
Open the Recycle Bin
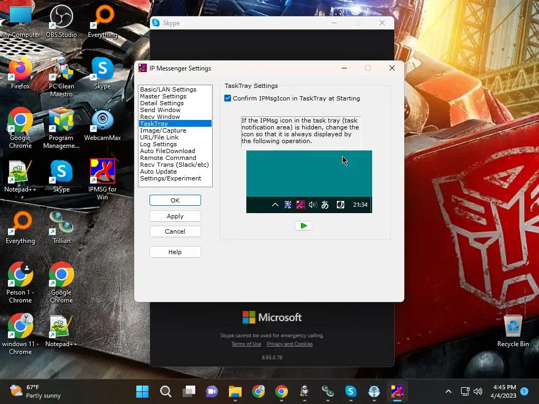tap(513, 330)
